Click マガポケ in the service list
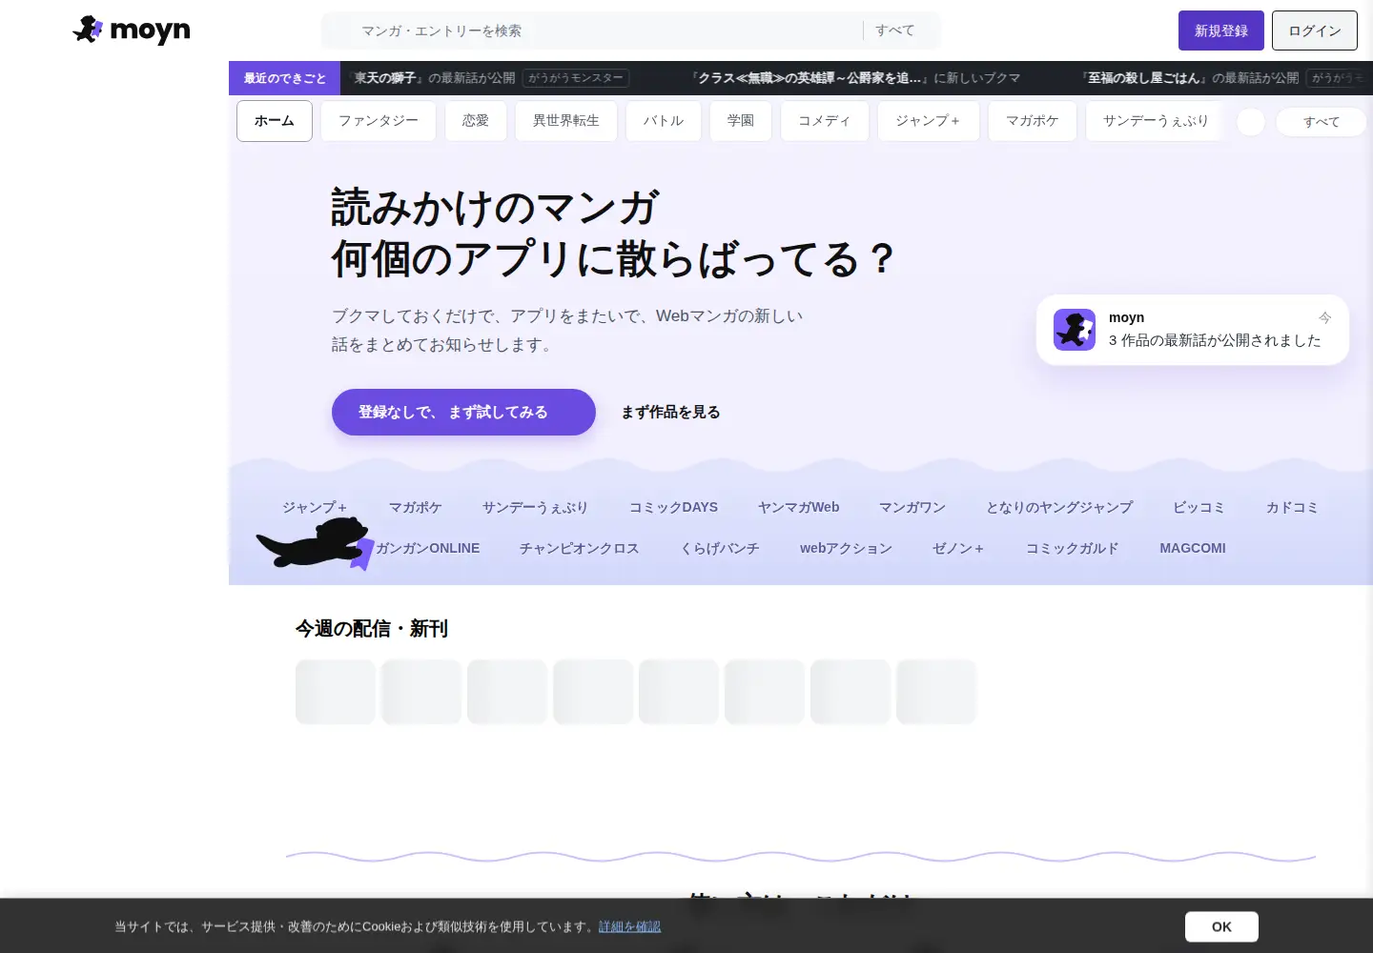The height and width of the screenshot is (953, 1373). point(416,507)
